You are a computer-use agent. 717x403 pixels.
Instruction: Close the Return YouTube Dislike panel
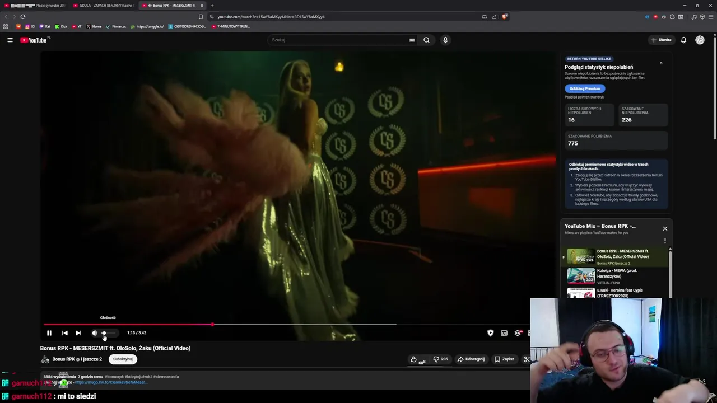point(661,63)
